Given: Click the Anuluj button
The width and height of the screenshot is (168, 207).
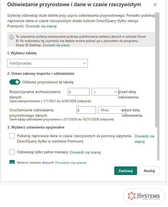Looking at the screenshot, I should pos(149,171).
